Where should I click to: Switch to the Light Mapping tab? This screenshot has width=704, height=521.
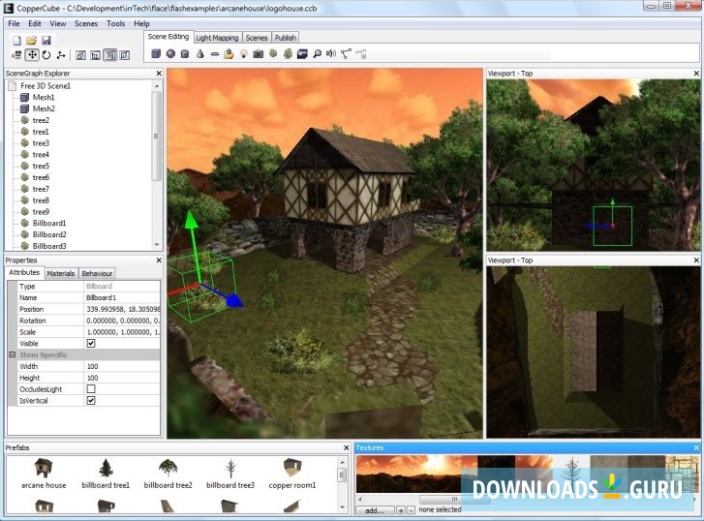217,38
